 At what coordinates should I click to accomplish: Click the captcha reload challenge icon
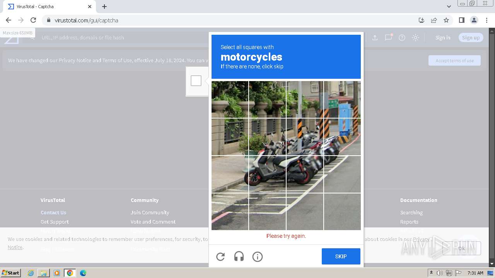tap(220, 256)
